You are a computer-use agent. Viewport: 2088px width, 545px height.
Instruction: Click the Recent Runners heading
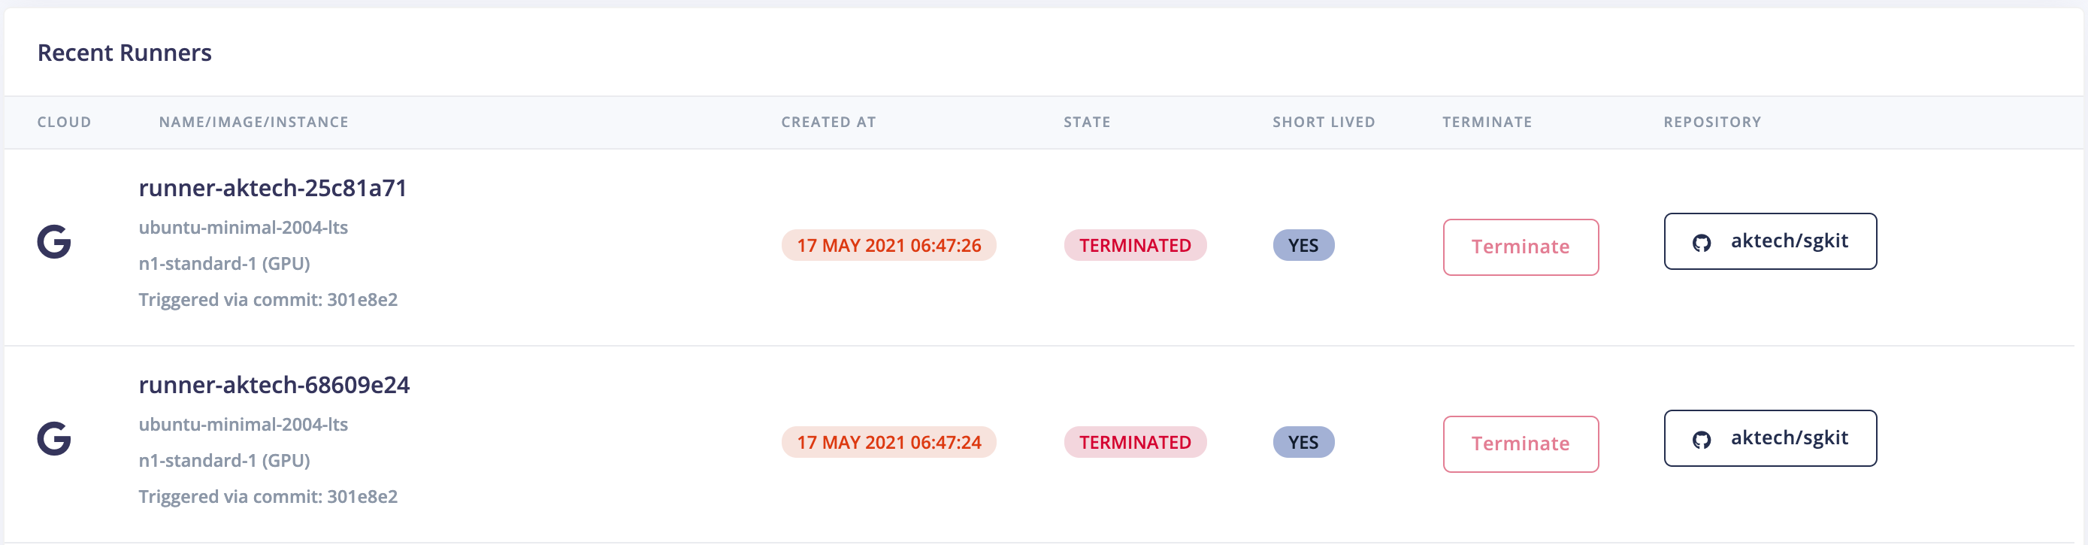pyautogui.click(x=126, y=52)
